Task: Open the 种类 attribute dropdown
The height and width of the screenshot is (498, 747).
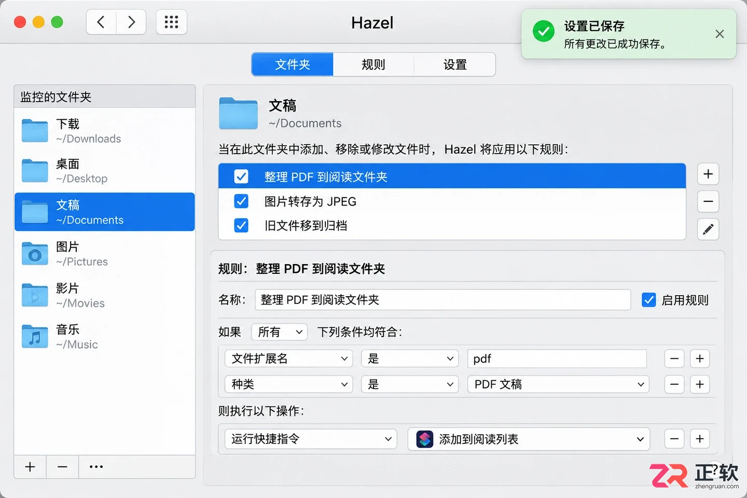Action: coord(289,384)
